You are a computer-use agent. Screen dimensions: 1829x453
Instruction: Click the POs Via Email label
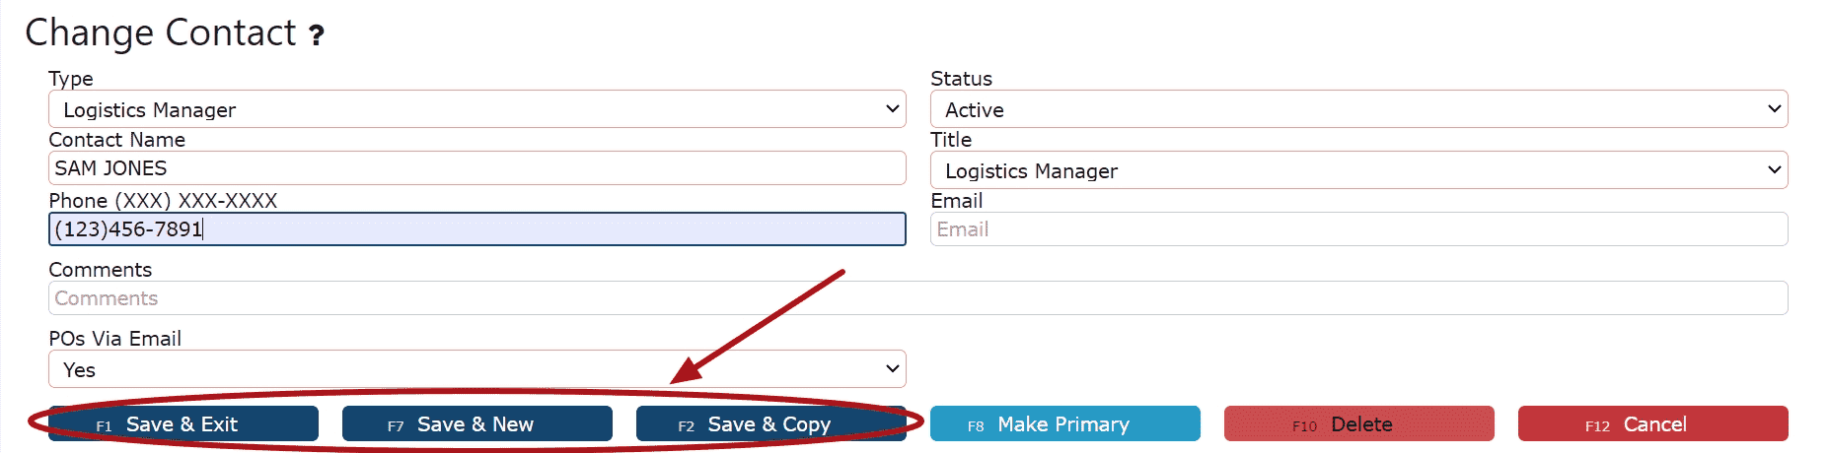(114, 339)
